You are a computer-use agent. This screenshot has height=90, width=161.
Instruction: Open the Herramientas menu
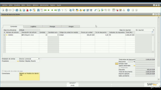(x=44, y=5)
